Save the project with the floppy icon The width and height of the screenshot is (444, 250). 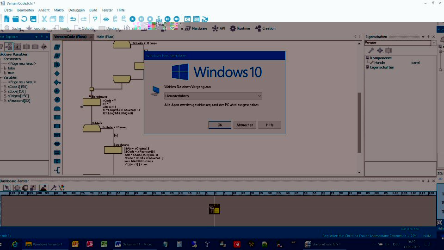pyautogui.click(x=33, y=19)
